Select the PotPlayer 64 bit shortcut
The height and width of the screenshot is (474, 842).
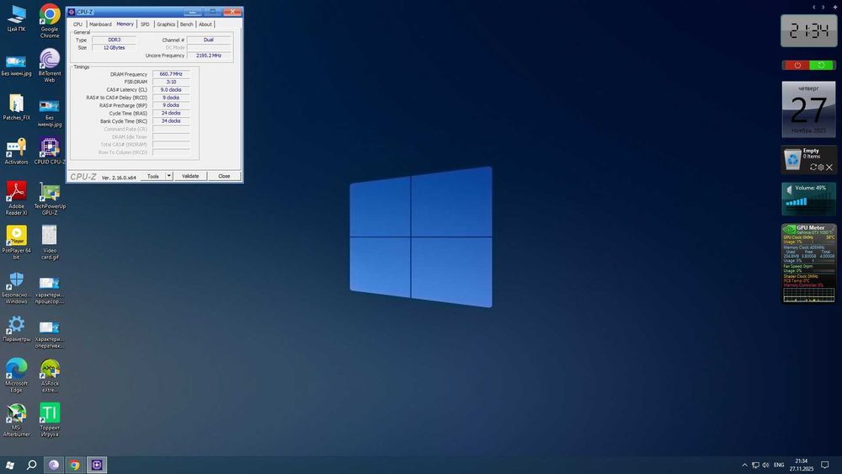point(16,242)
